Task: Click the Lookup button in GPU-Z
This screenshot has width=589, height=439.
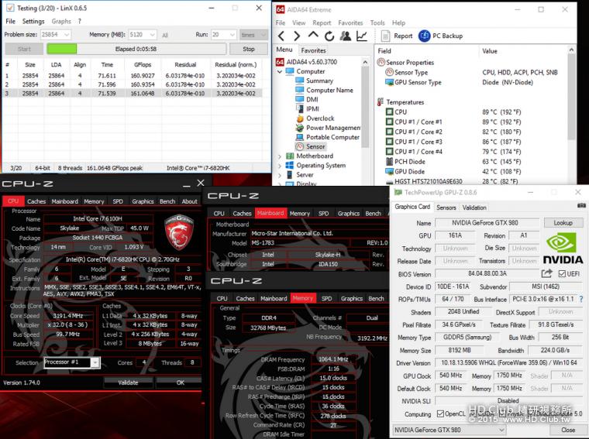Action: pyautogui.click(x=563, y=223)
